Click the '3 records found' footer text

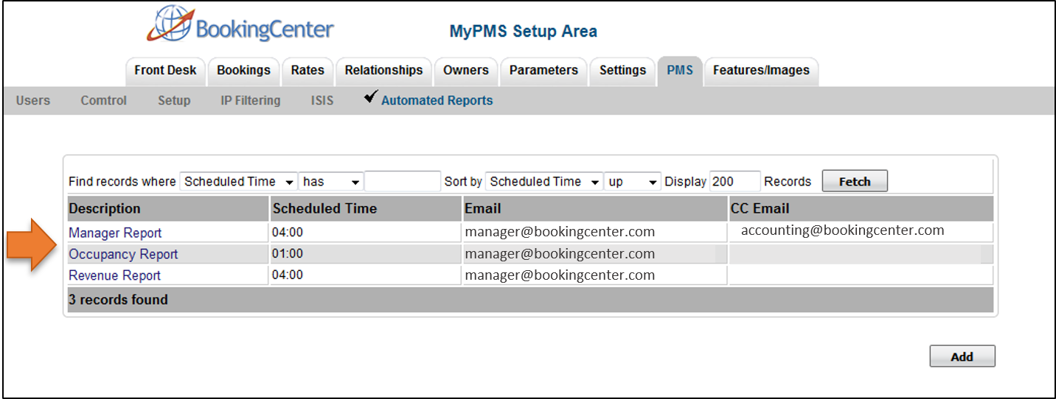(118, 300)
